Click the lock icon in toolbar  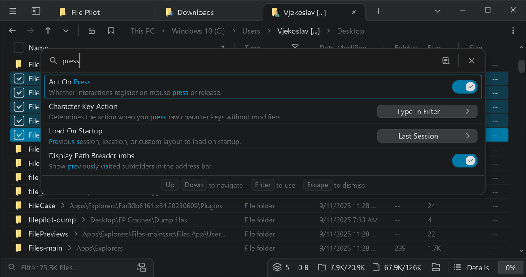92,31
